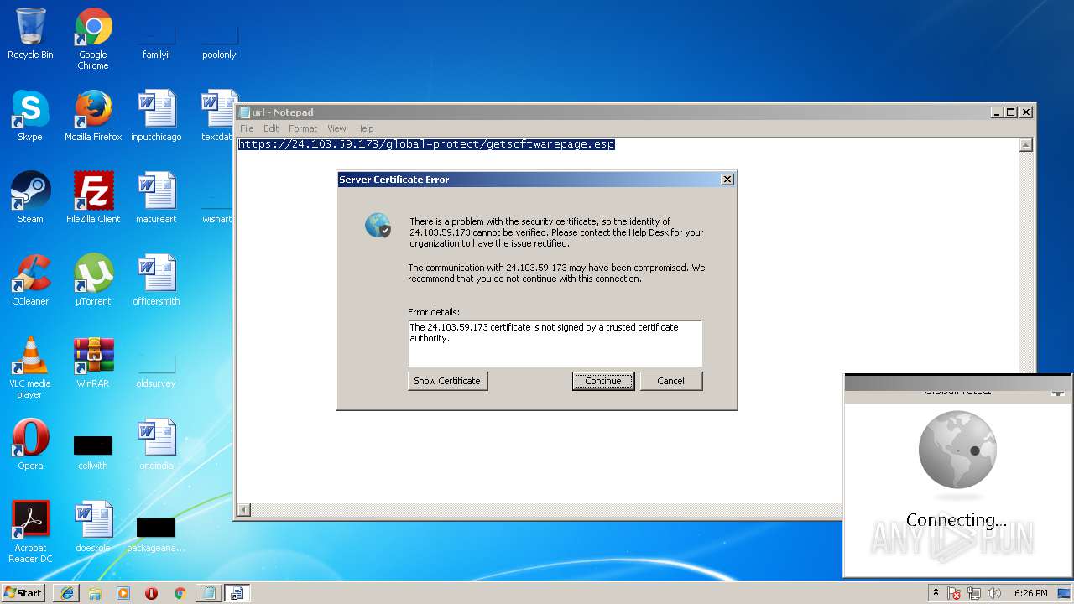The width and height of the screenshot is (1074, 604).
Task: Select the poolonly desktop shortcut
Action: pos(219,44)
